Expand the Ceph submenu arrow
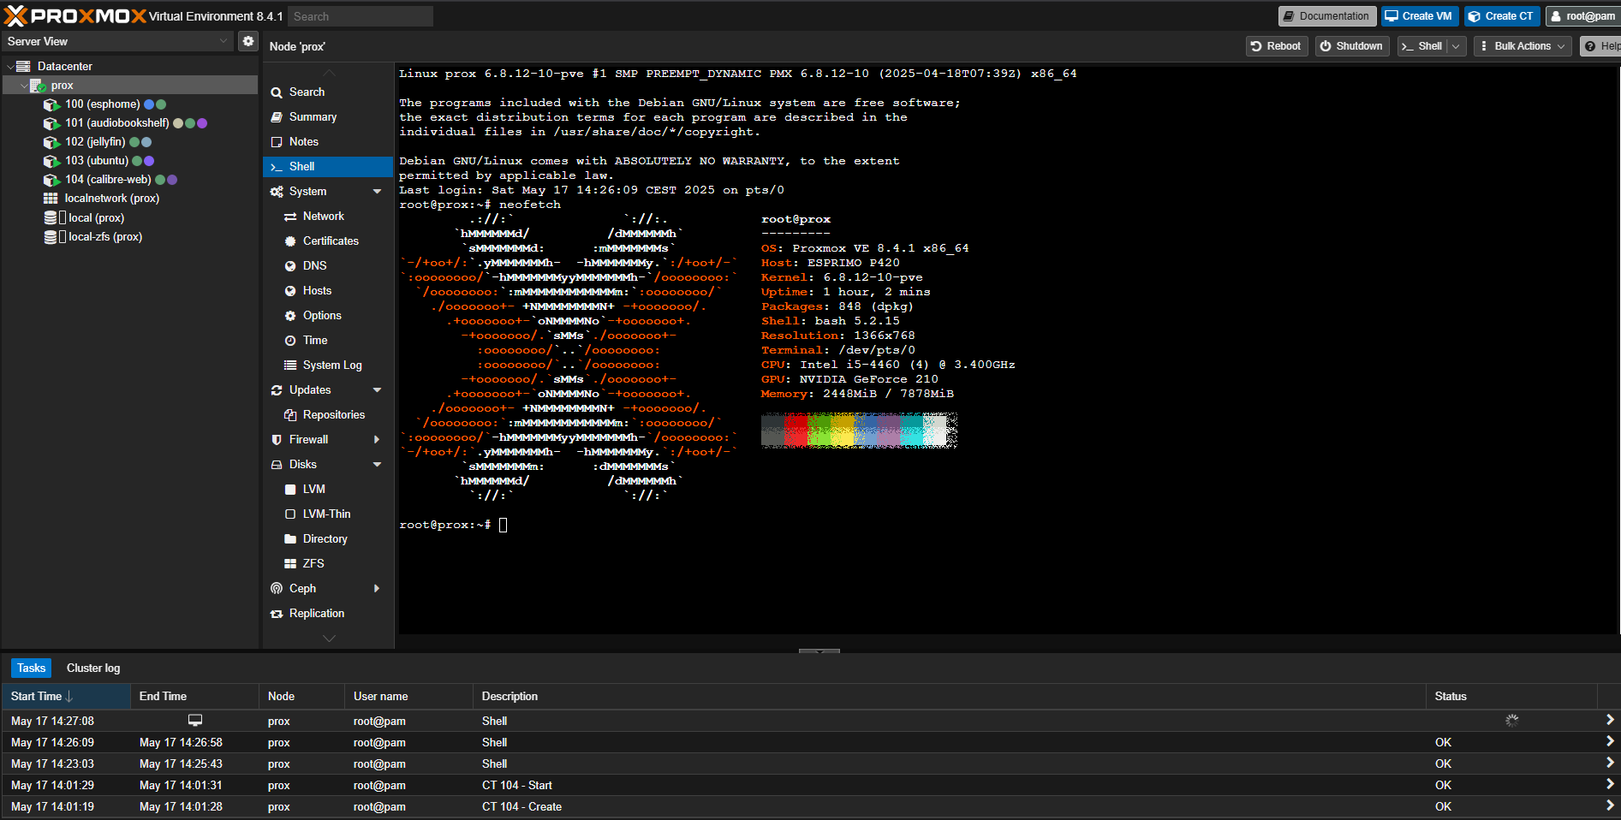 pos(377,589)
